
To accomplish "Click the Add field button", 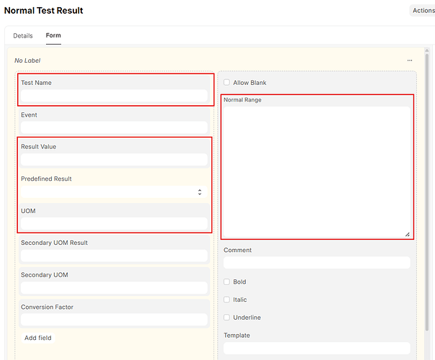I will tap(38, 338).
